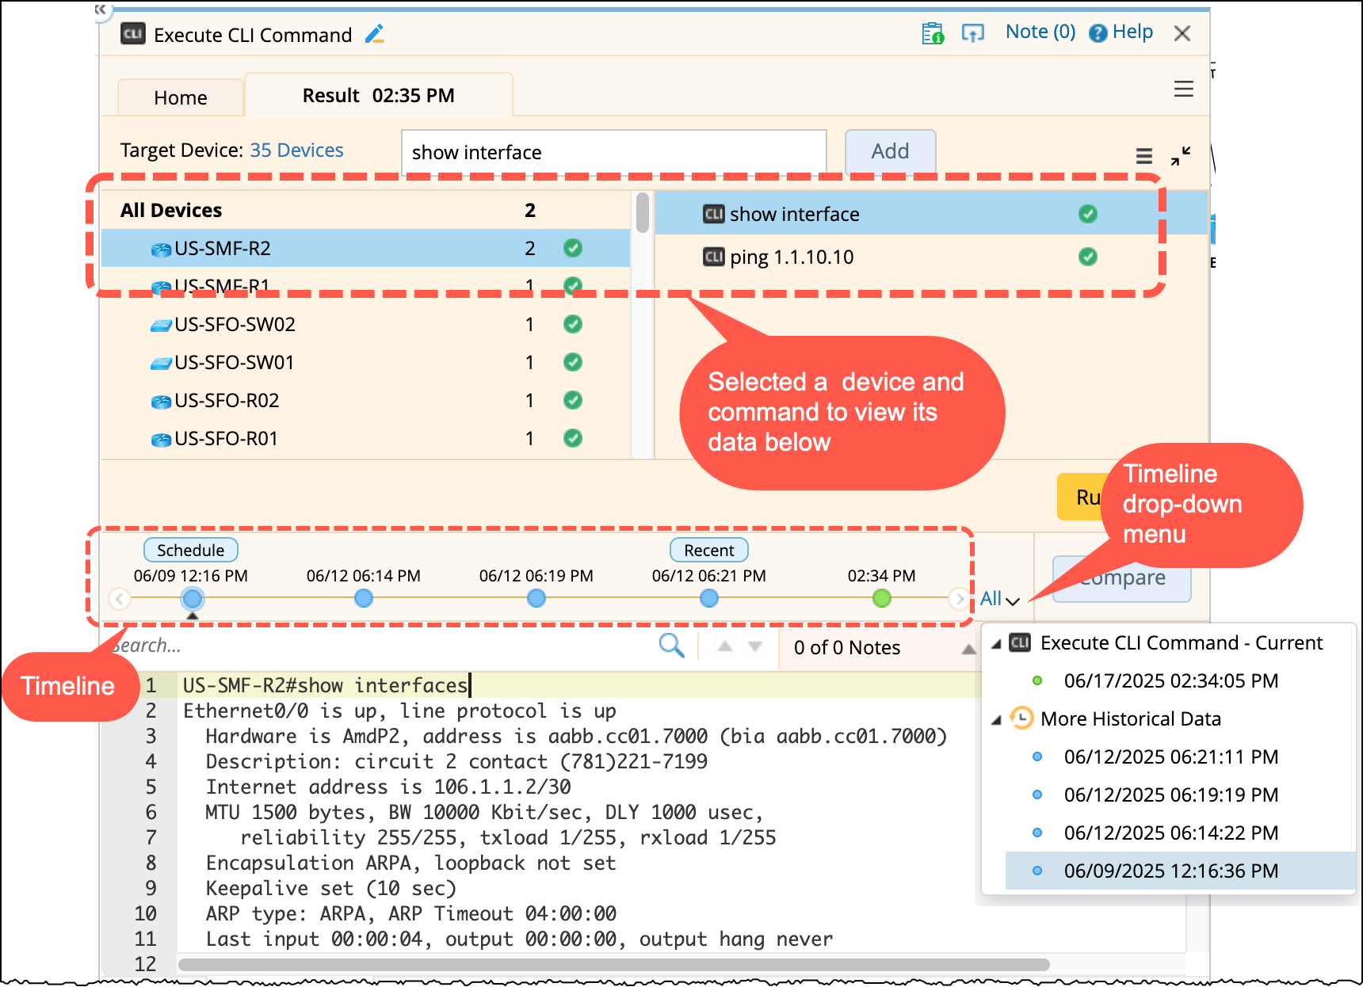Click the show interface command input field
Viewport: 1363px width, 987px height.
pyautogui.click(x=613, y=152)
